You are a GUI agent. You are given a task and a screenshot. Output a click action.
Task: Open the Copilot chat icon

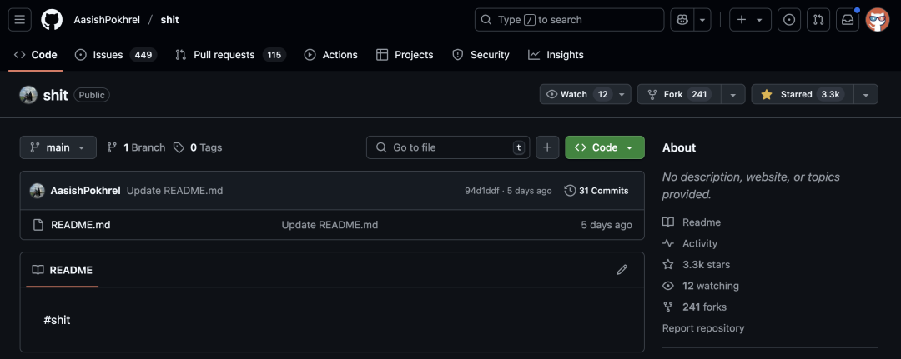tap(682, 20)
